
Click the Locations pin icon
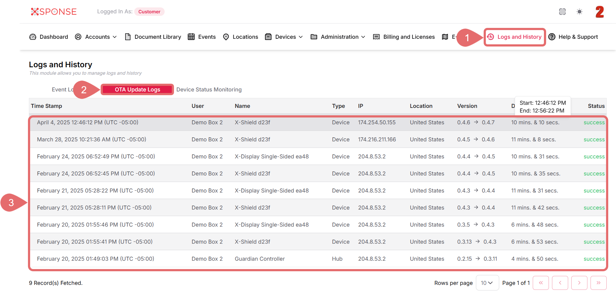click(226, 37)
